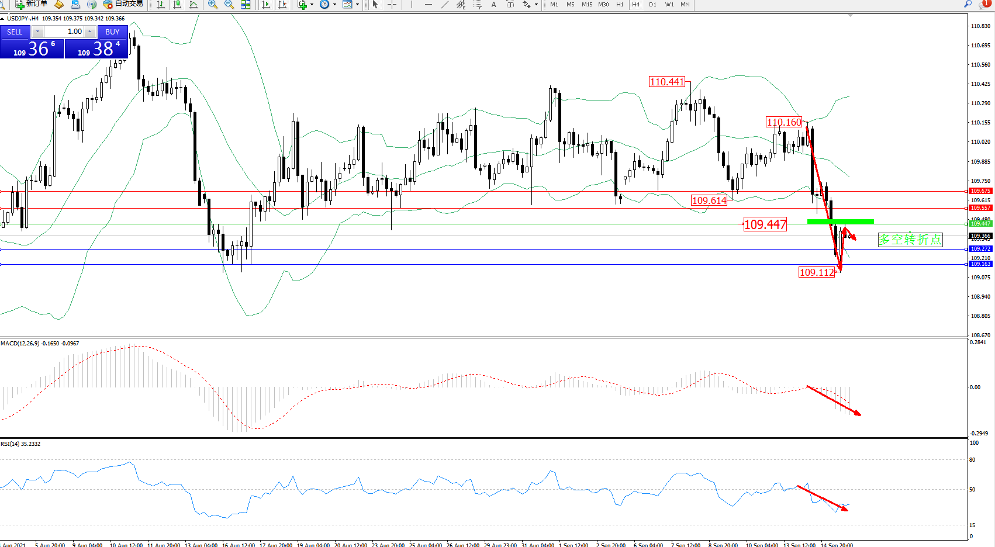
Task: Select the candlestick chart type icon
Action: pyautogui.click(x=177, y=5)
